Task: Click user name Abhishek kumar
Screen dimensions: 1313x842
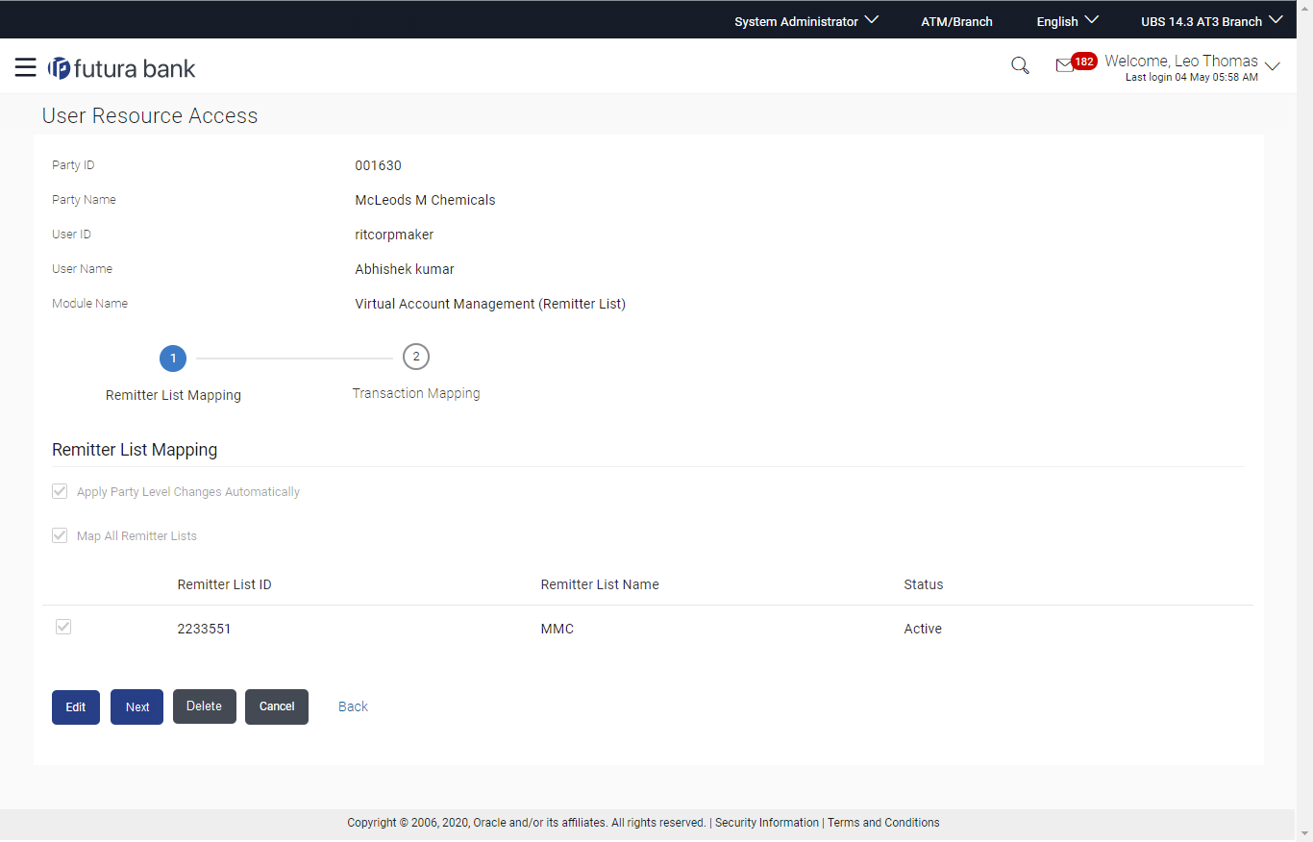Action: (405, 269)
